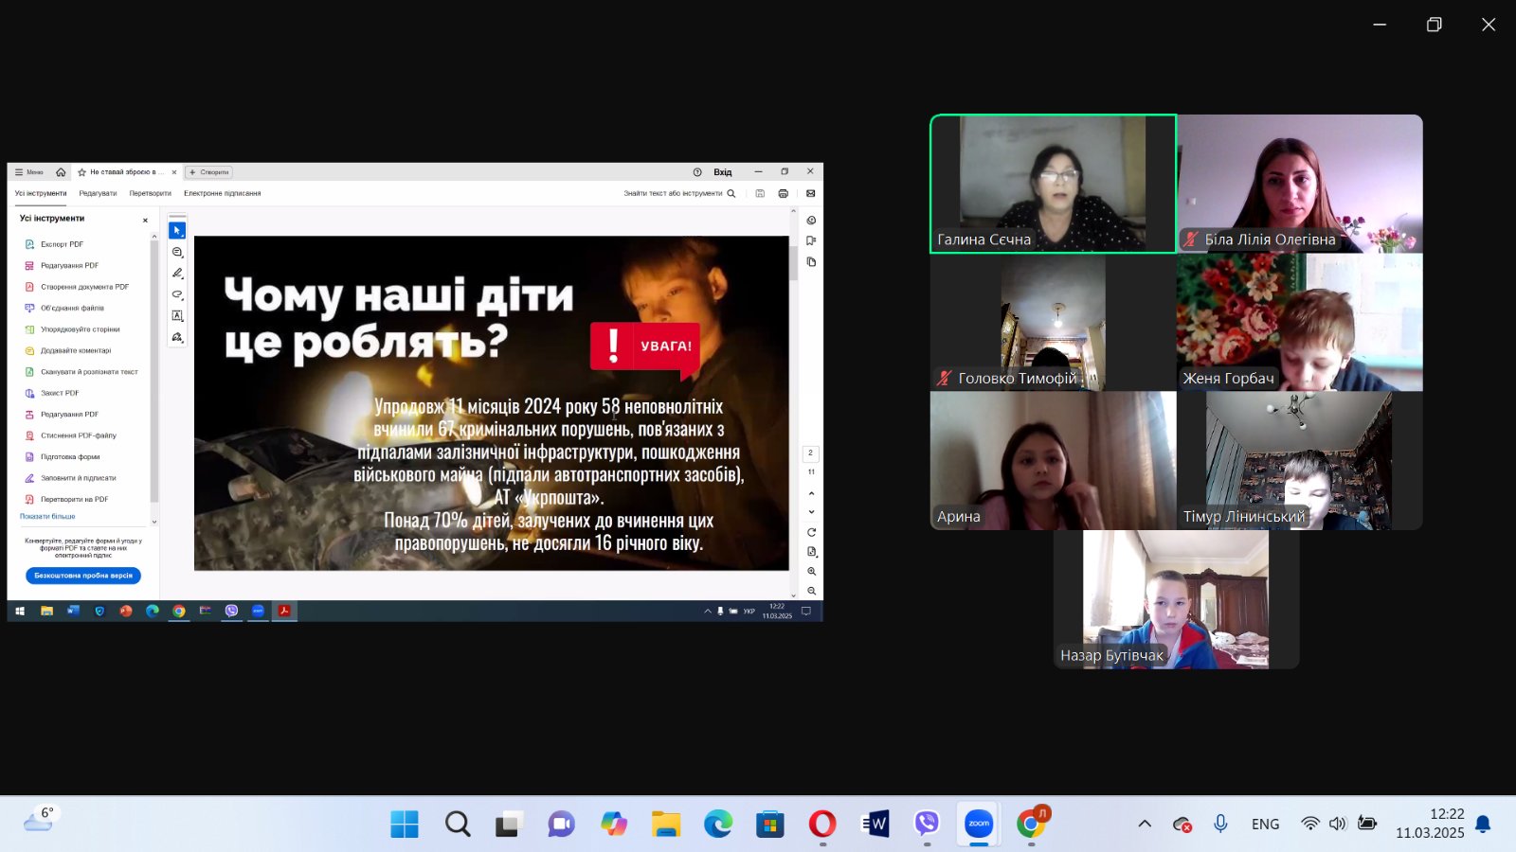The height and width of the screenshot is (852, 1516).
Task: Click the zoom in magnifier in Acrobat
Action: (811, 572)
